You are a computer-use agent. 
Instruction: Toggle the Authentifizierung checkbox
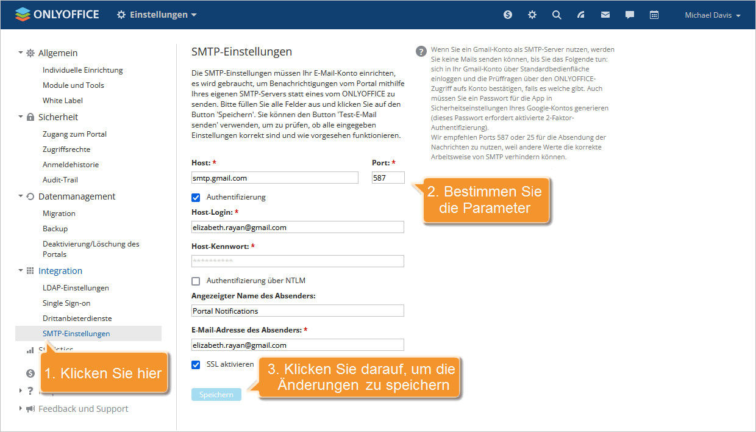click(x=196, y=198)
